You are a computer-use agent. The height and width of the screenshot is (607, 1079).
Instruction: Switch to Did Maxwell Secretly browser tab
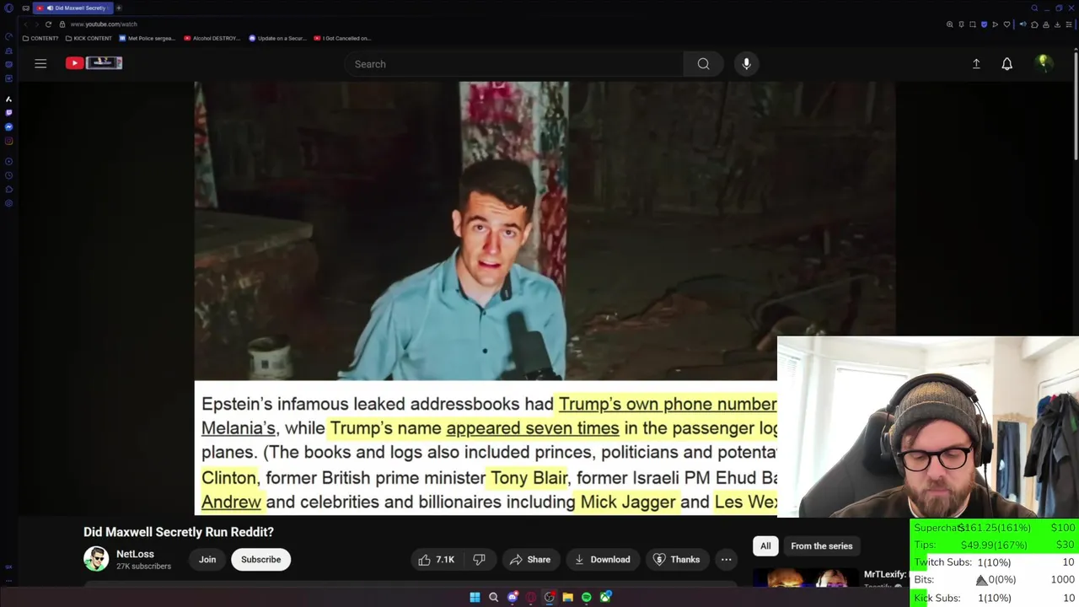click(x=72, y=8)
